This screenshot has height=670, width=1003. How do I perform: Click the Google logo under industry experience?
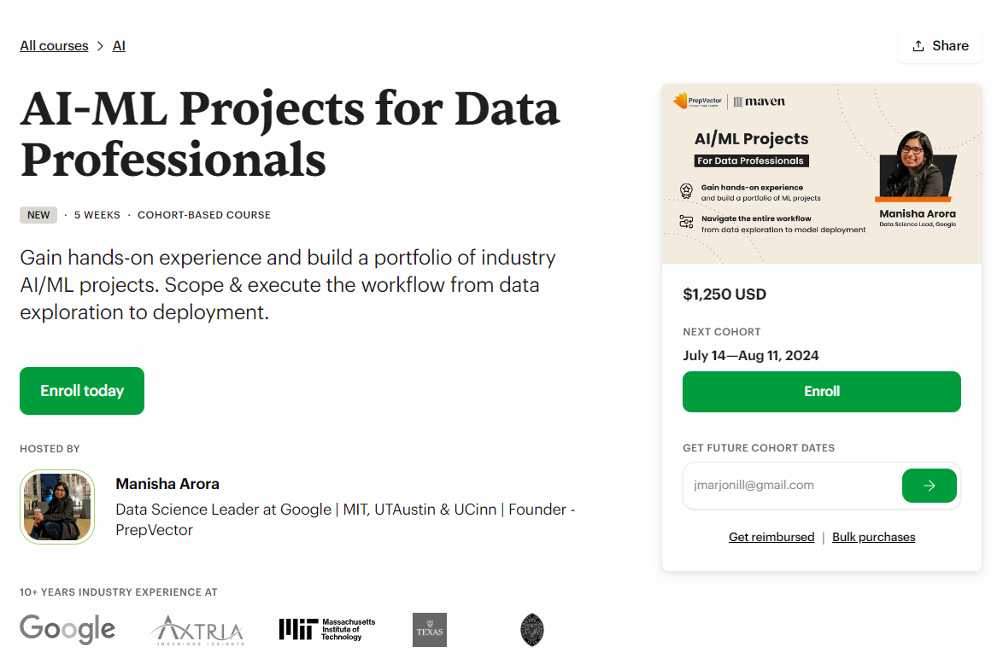click(67, 629)
